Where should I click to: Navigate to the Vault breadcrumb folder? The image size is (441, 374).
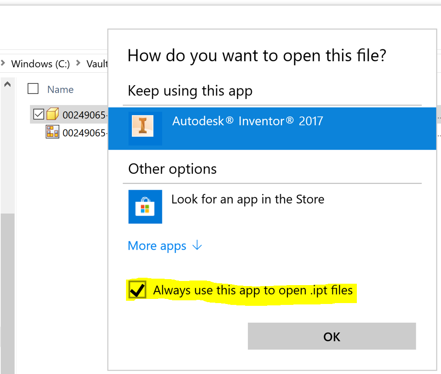97,64
